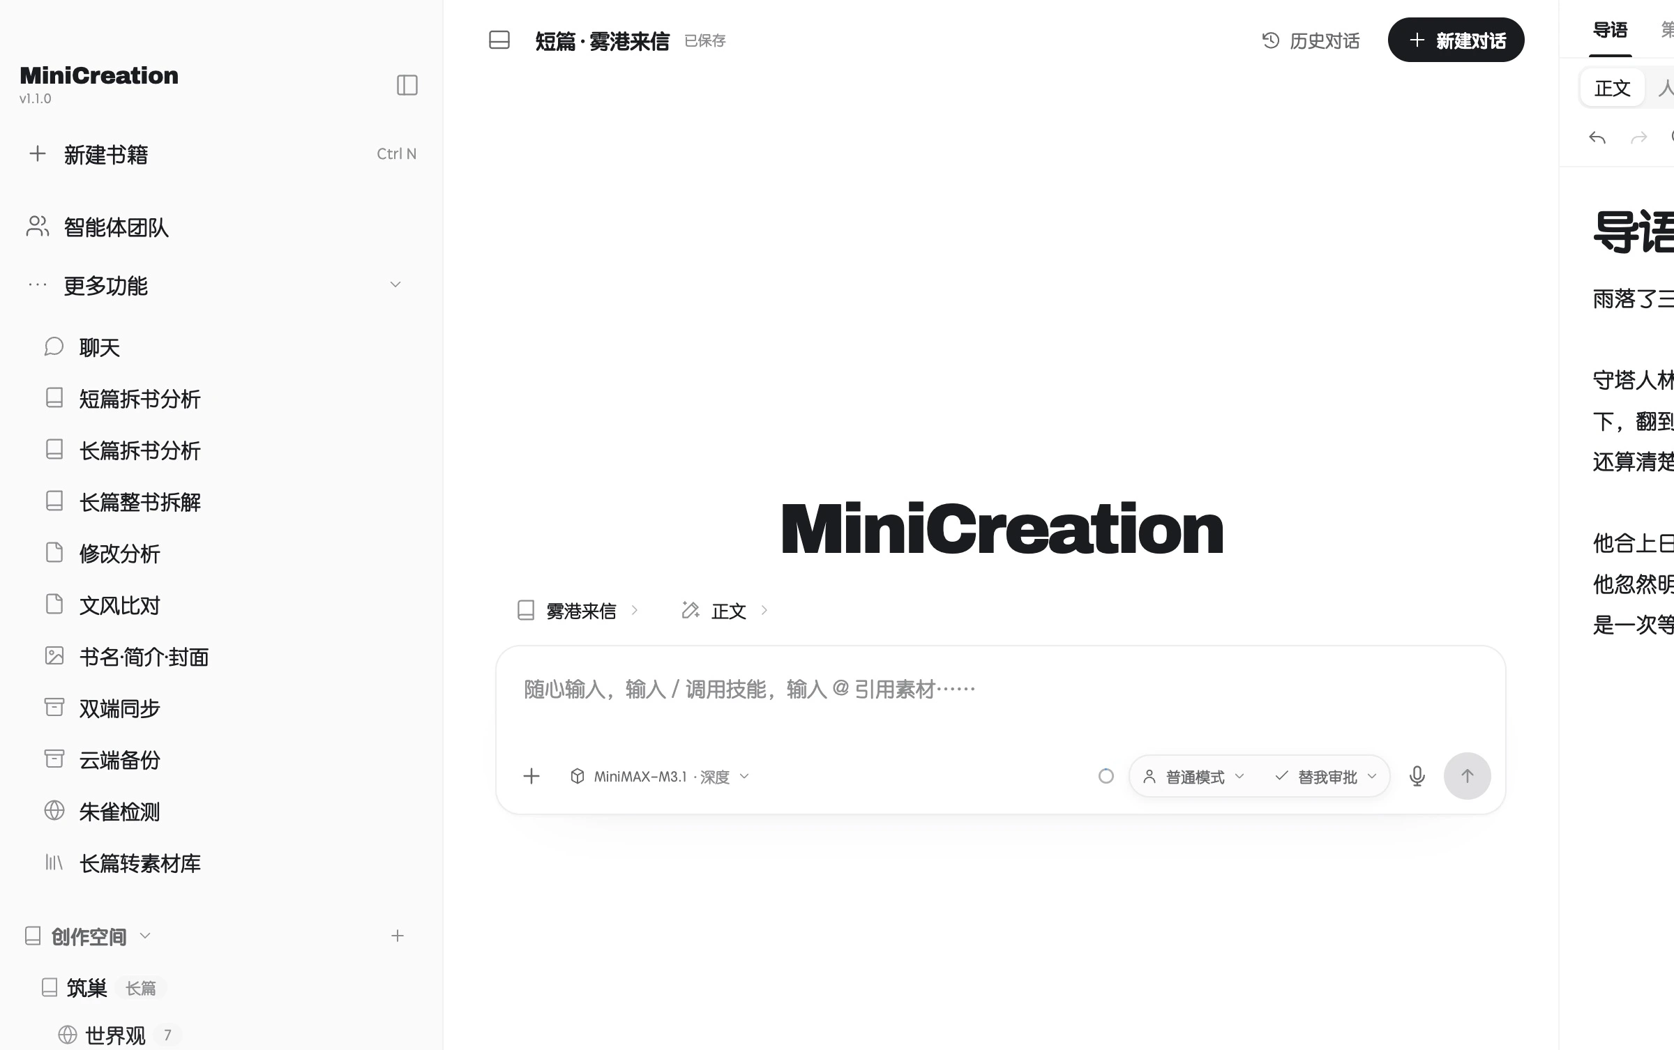Click the file icon for 文风比对
Image resolution: width=1674 pixels, height=1050 pixels.
tap(54, 604)
